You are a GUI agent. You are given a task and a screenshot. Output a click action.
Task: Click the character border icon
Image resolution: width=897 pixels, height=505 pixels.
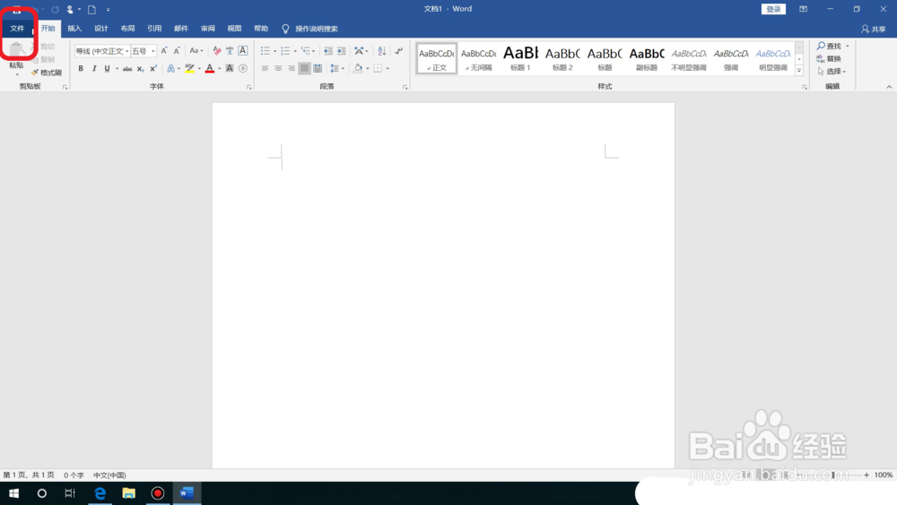point(242,51)
